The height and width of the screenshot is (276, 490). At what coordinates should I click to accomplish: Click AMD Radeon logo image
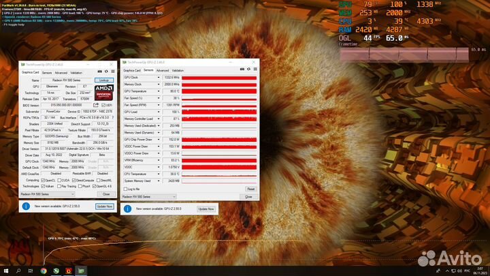(103, 92)
